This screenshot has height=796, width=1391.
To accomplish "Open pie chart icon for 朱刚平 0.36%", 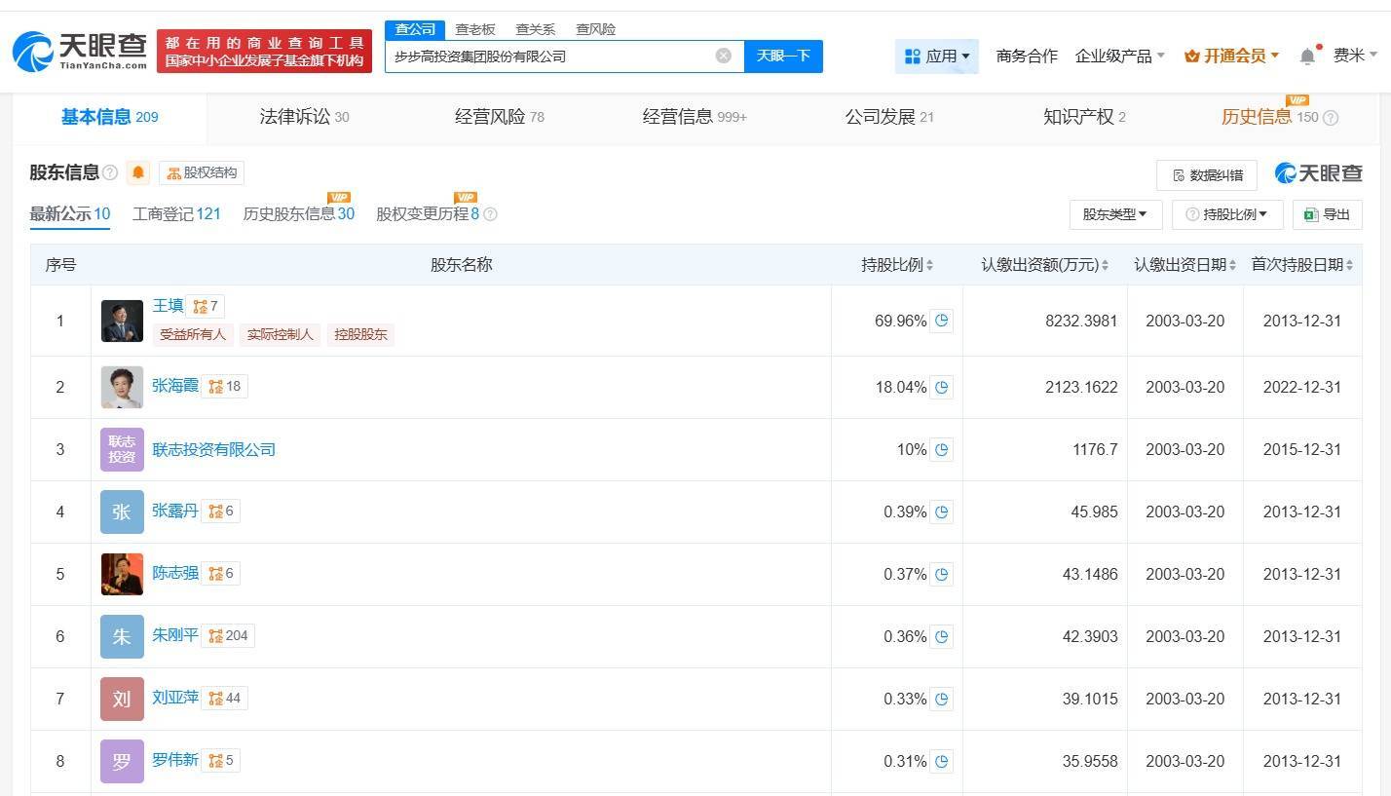I will [941, 636].
